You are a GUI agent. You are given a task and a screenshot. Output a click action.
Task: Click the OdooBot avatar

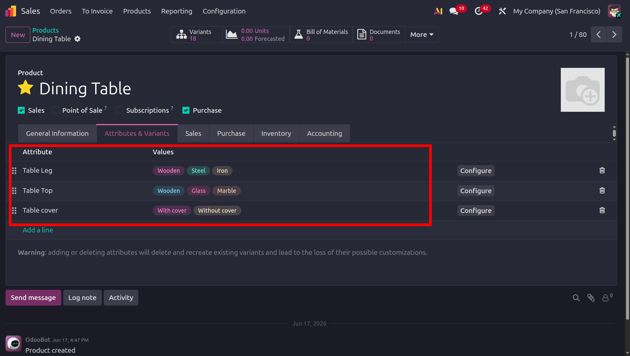14,343
